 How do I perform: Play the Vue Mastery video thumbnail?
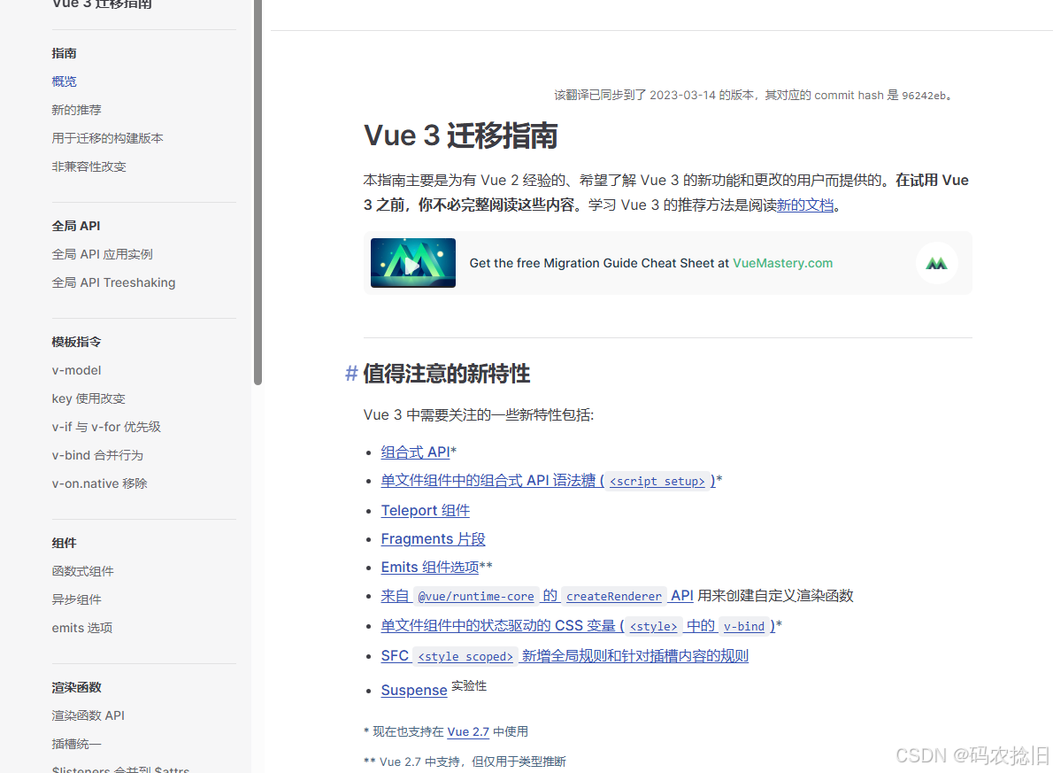click(413, 263)
